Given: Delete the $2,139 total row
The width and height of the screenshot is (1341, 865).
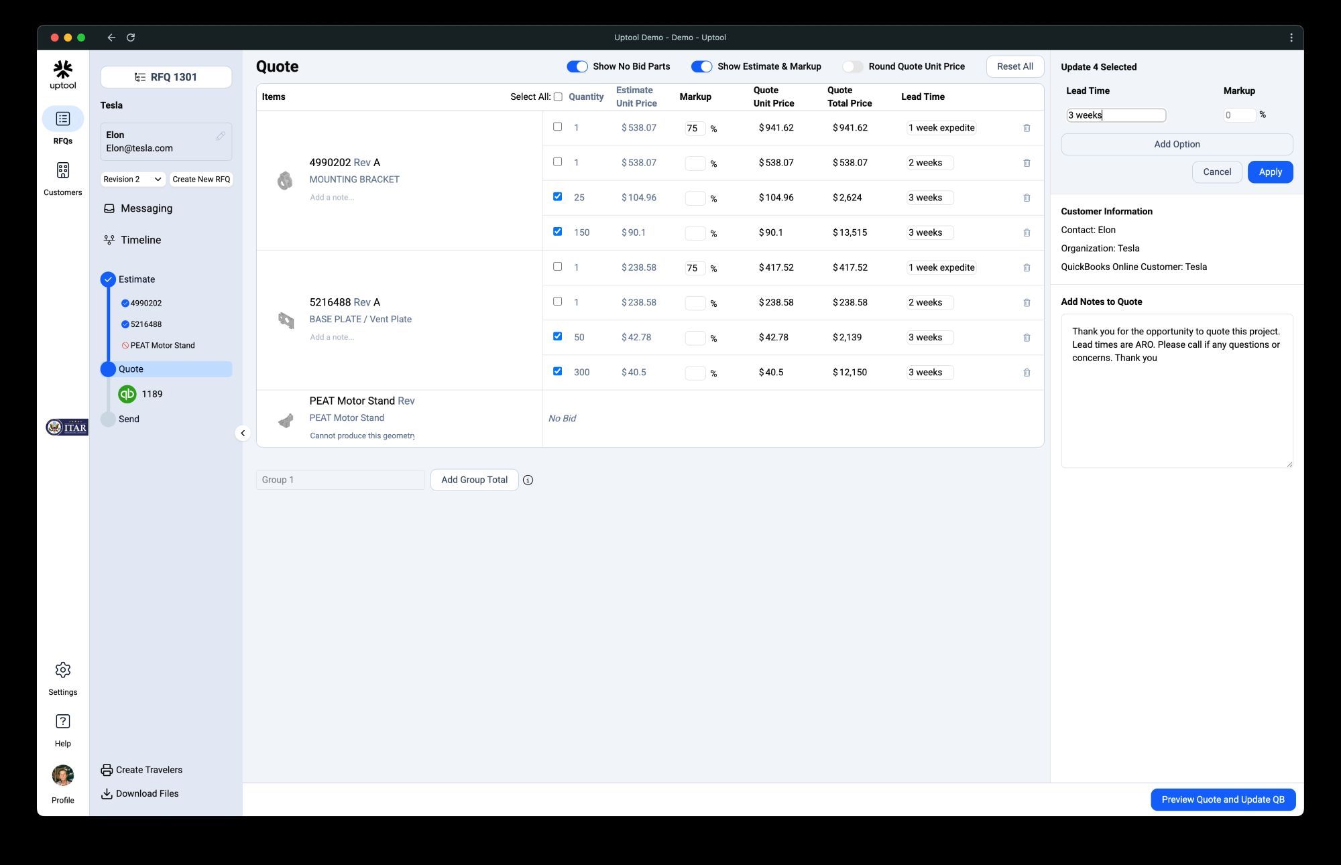Looking at the screenshot, I should pos(1027,338).
